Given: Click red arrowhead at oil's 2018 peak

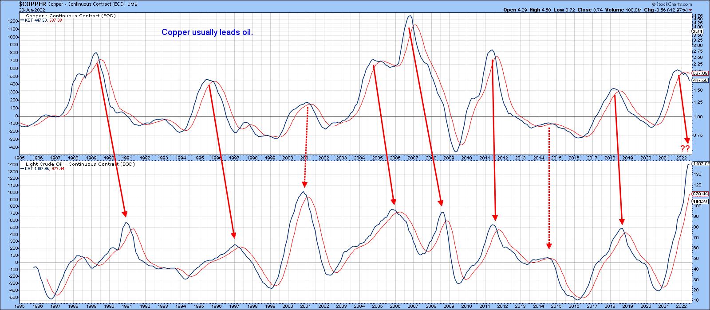Looking at the screenshot, I should point(622,221).
